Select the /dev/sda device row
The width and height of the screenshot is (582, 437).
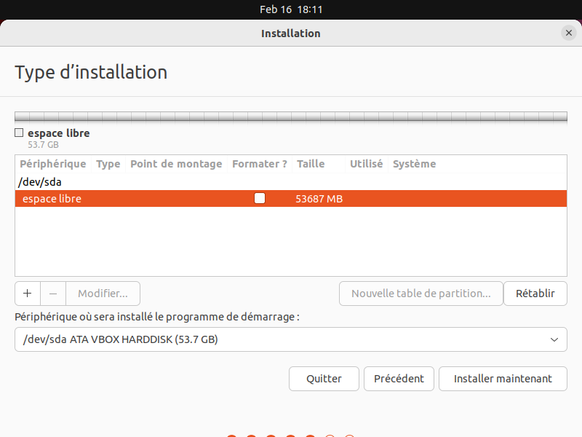pos(45,181)
